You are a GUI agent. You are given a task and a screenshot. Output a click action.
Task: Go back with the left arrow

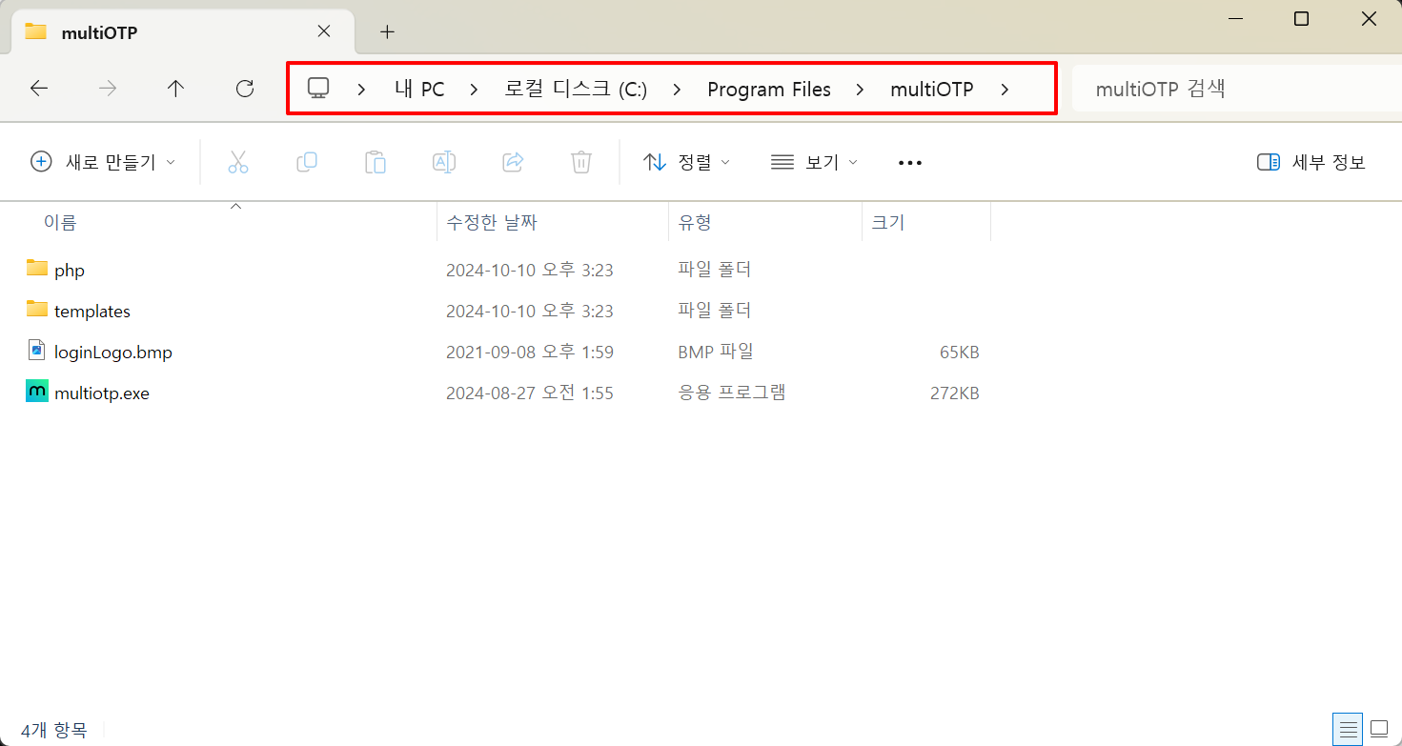[x=39, y=89]
